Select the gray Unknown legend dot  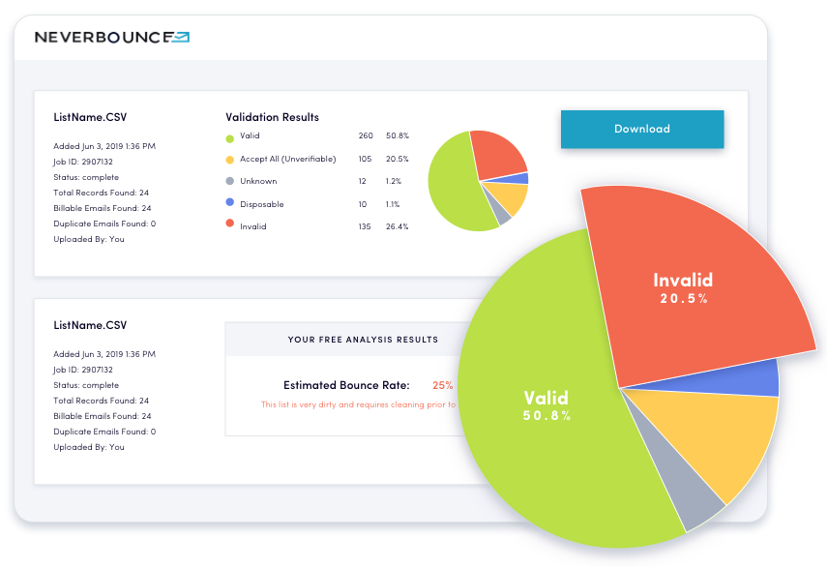[229, 181]
